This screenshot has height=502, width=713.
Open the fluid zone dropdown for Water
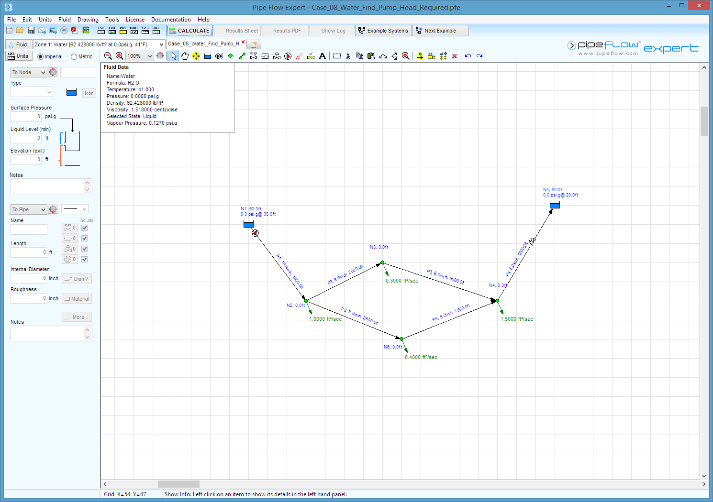tap(161, 44)
